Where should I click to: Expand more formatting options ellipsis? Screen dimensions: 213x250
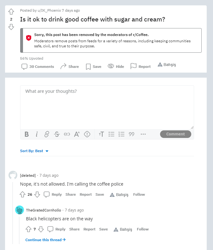143,134
